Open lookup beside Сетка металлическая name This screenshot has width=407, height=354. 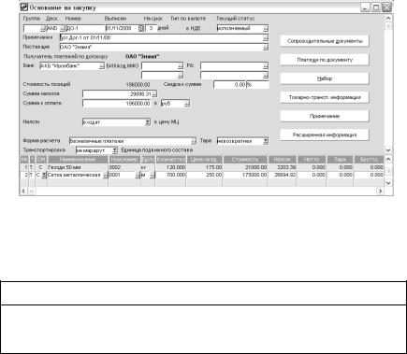pyautogui.click(x=106, y=176)
